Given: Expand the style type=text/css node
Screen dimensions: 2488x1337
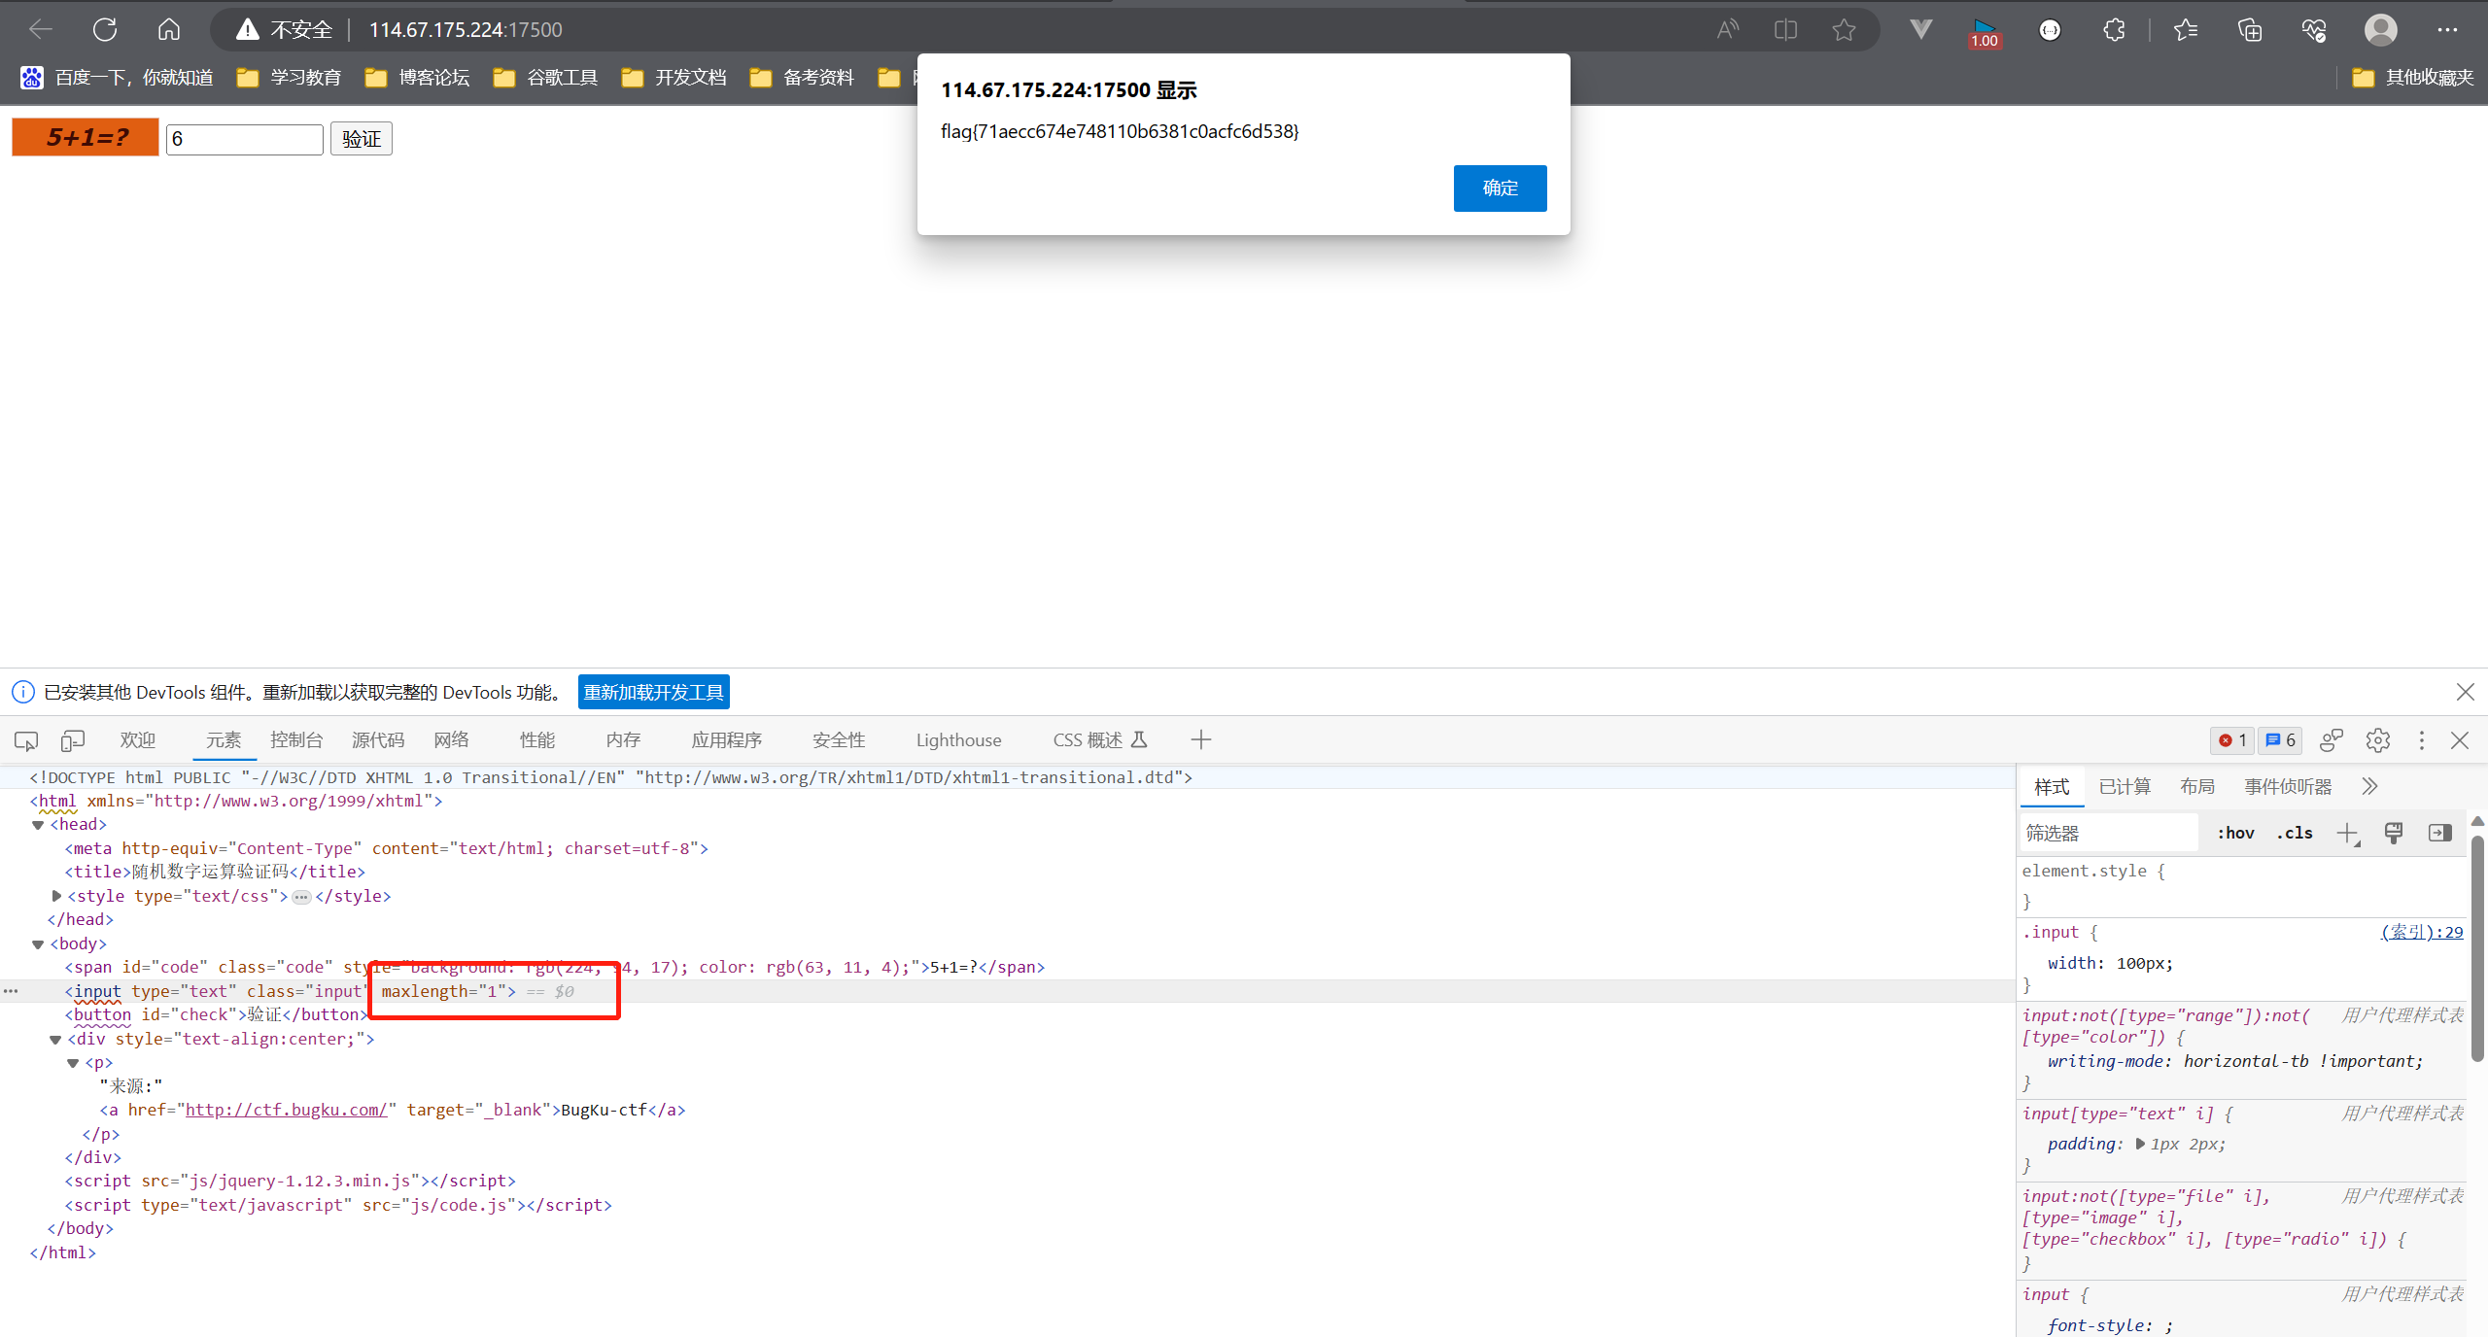Looking at the screenshot, I should pyautogui.click(x=56, y=896).
